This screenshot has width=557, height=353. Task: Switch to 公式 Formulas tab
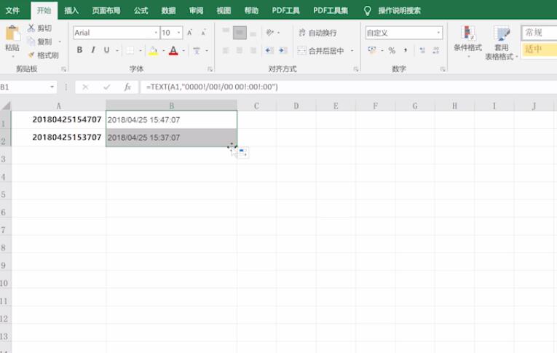(141, 10)
